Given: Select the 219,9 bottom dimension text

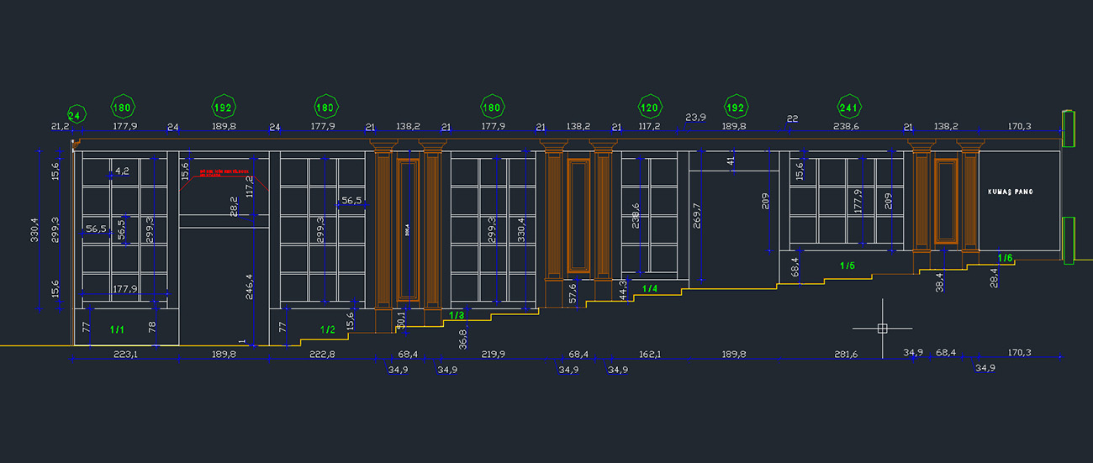Looking at the screenshot, I should pos(492,355).
